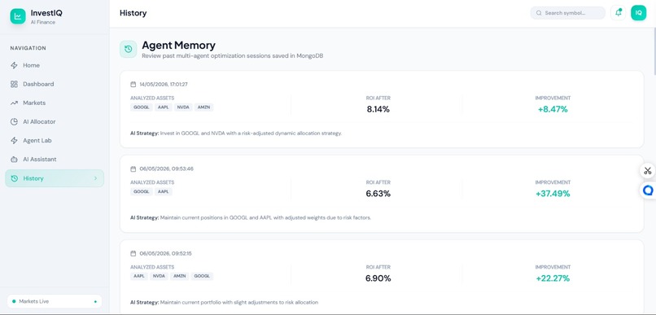The width and height of the screenshot is (656, 315).
Task: Click the search magnifier icon
Action: click(x=539, y=13)
